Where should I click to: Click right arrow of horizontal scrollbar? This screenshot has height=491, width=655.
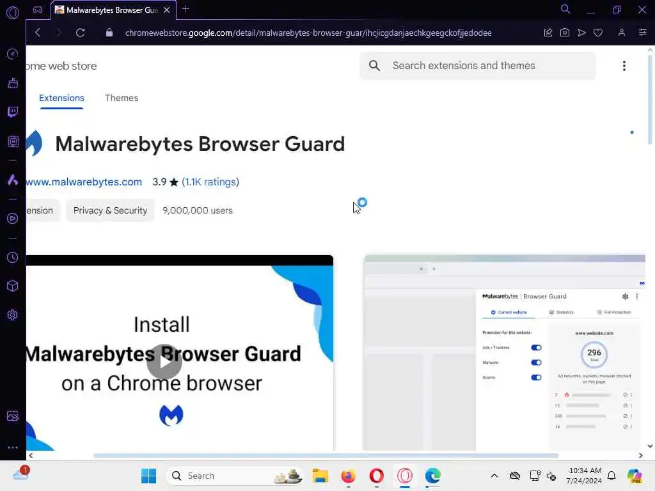[x=640, y=455]
